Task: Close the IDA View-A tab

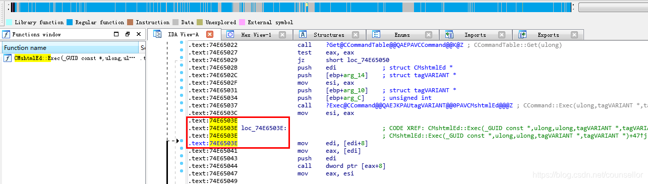Action: pos(210,35)
